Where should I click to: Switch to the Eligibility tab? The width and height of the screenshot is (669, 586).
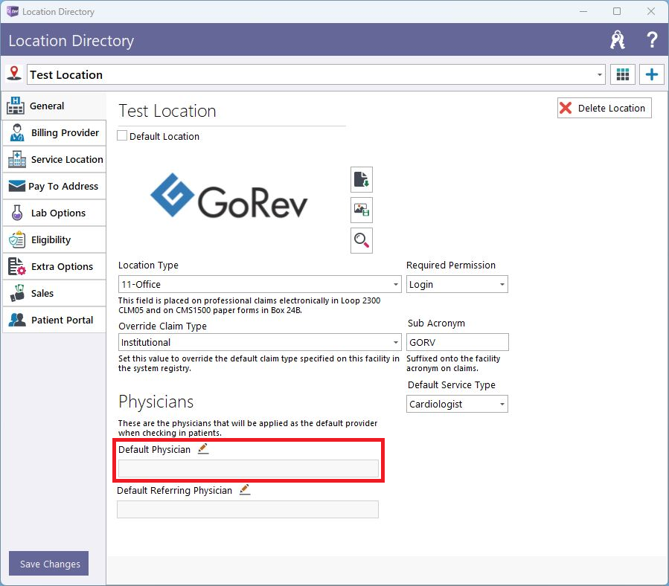coord(54,239)
